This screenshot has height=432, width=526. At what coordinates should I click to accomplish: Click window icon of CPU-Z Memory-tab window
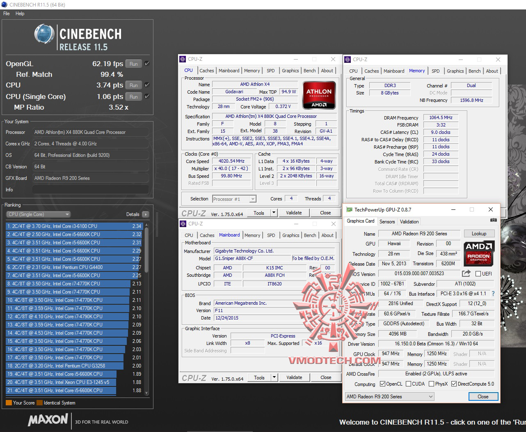[348, 59]
